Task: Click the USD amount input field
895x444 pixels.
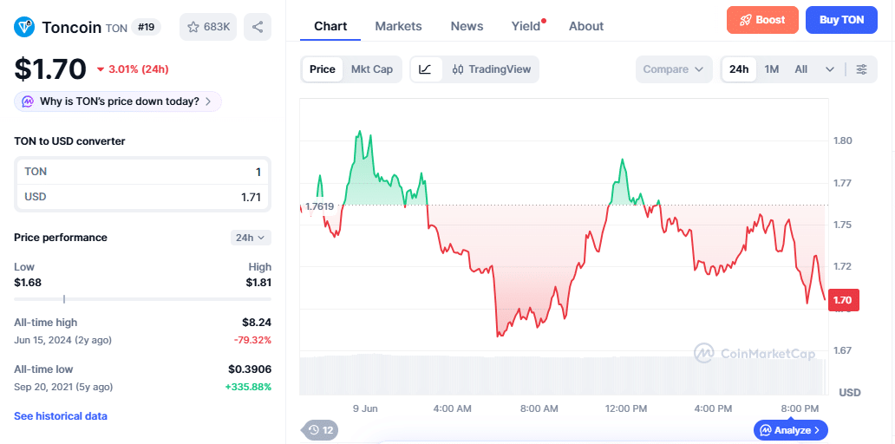Action: pos(143,197)
